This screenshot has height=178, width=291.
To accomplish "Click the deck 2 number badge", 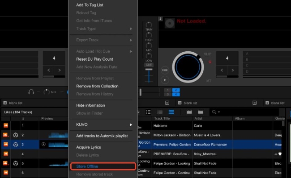I will (160, 19).
